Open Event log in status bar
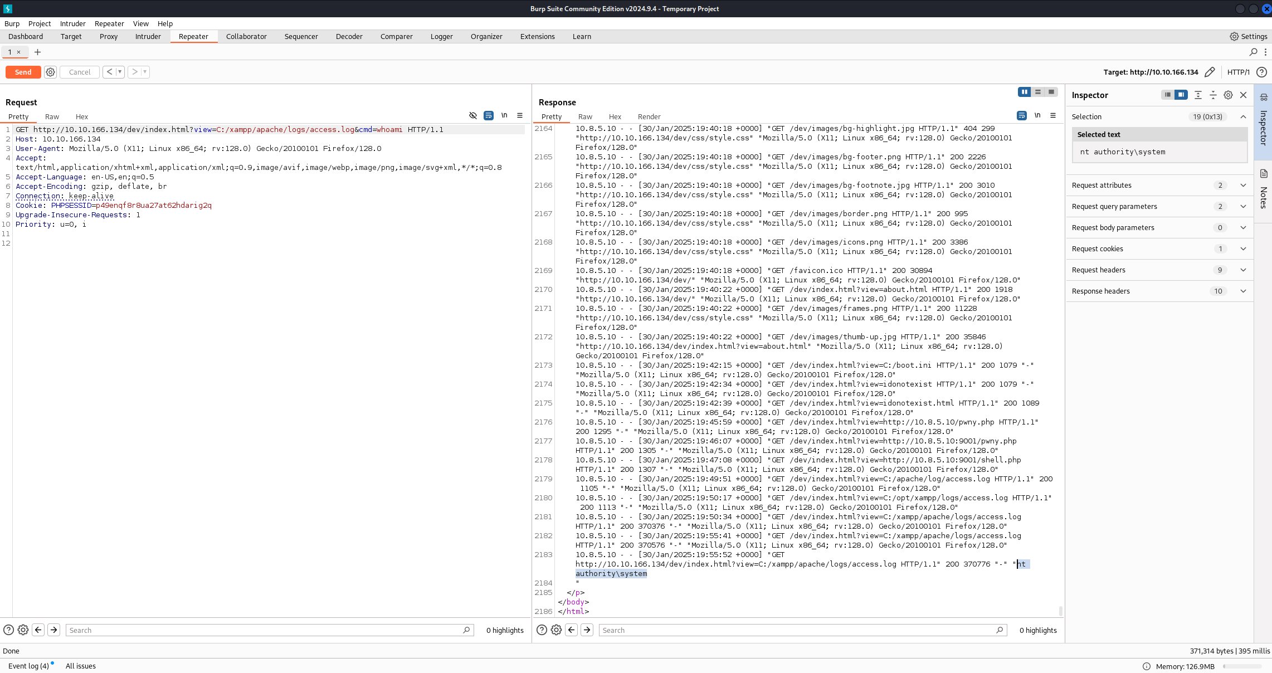The width and height of the screenshot is (1272, 673). coord(28,666)
